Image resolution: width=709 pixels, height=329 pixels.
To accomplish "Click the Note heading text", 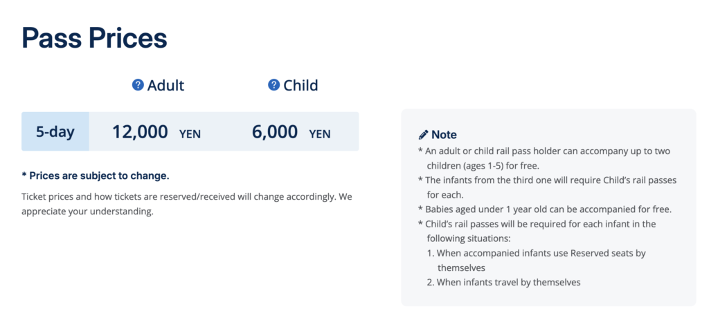I will tap(444, 135).
